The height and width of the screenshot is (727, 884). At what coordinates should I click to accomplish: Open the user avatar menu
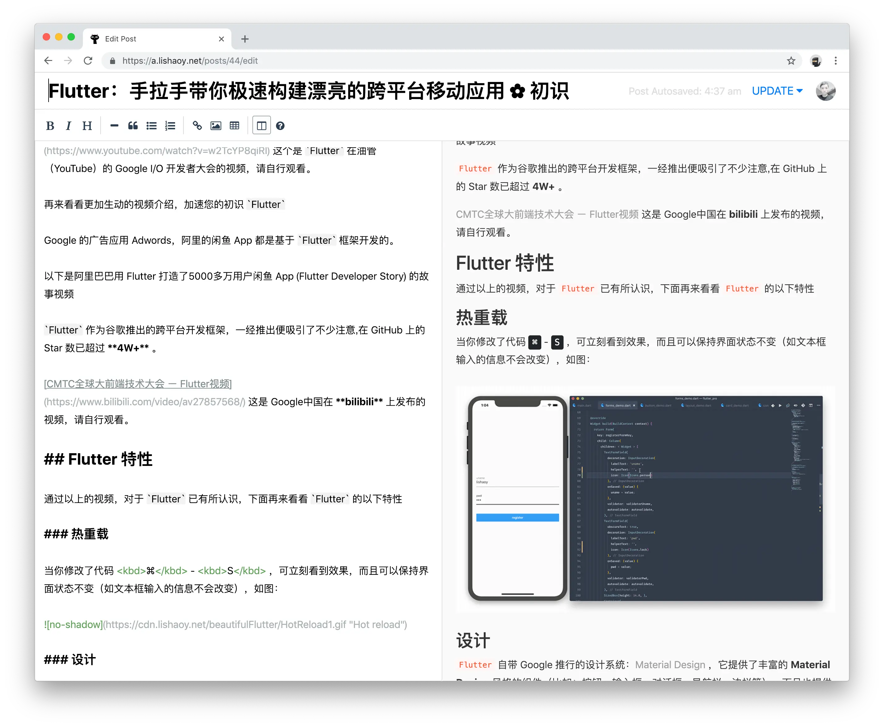(x=825, y=91)
